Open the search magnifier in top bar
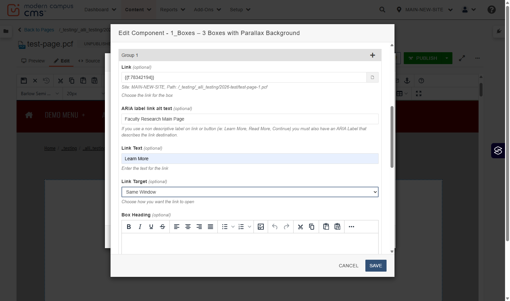This screenshot has width=510, height=301. pos(382,10)
